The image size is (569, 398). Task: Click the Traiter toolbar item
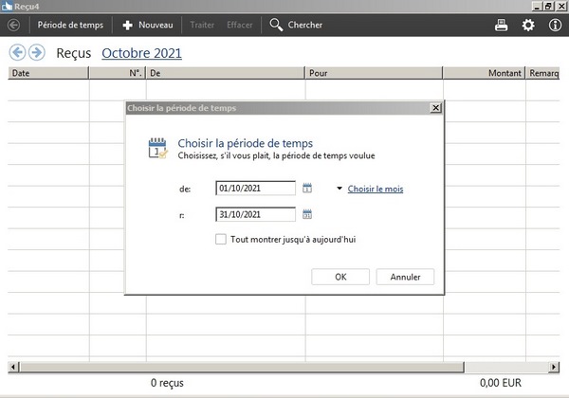(202, 25)
